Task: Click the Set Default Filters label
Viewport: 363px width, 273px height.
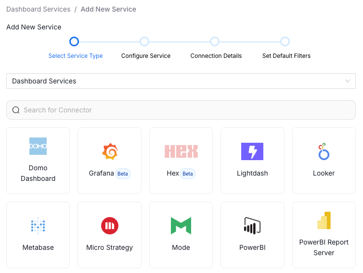Action: coord(286,56)
